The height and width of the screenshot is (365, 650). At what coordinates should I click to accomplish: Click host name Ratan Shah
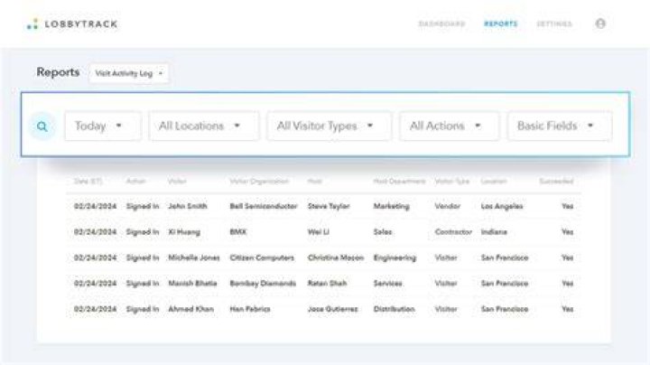[327, 284]
